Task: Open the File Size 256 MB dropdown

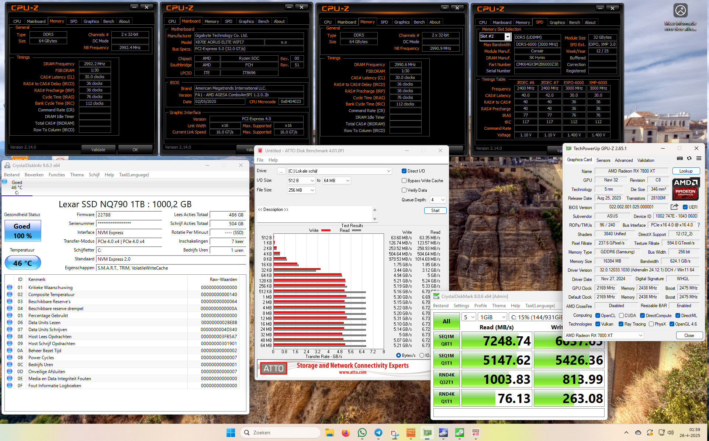Action: pyautogui.click(x=301, y=190)
